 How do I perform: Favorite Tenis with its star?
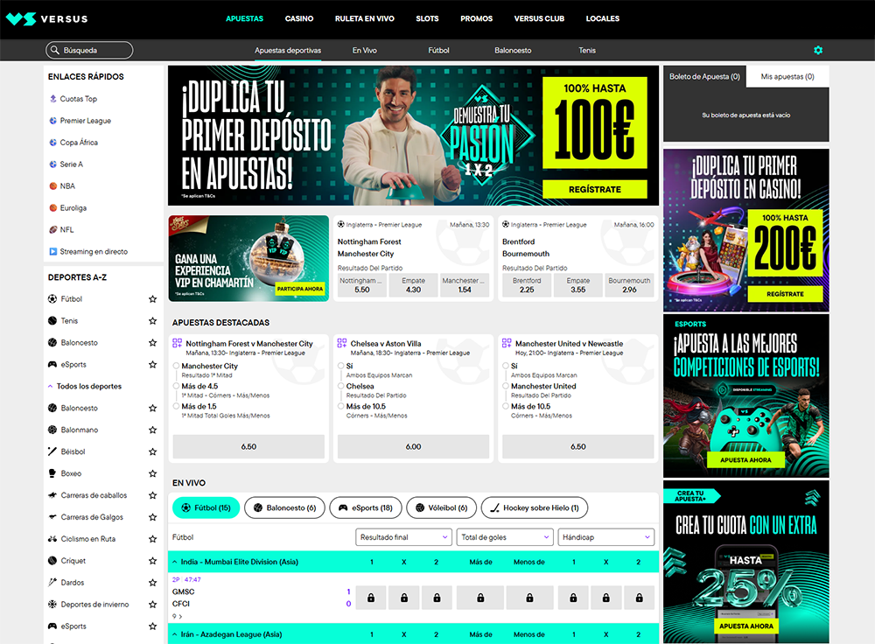coord(153,321)
